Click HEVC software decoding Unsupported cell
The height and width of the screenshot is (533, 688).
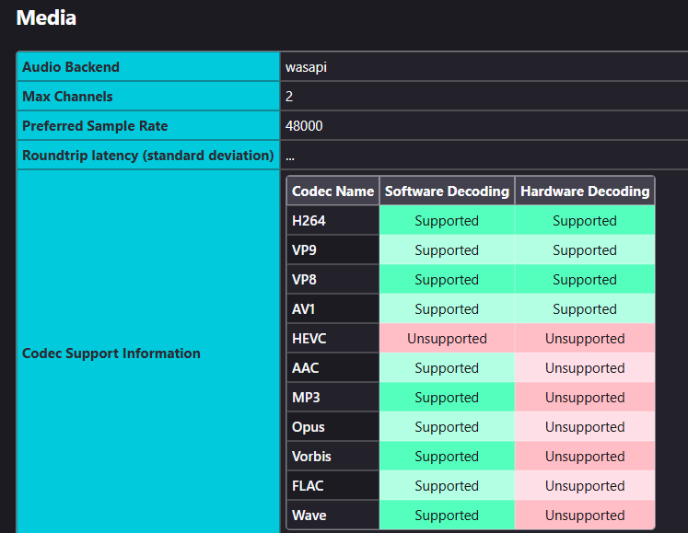pos(447,339)
